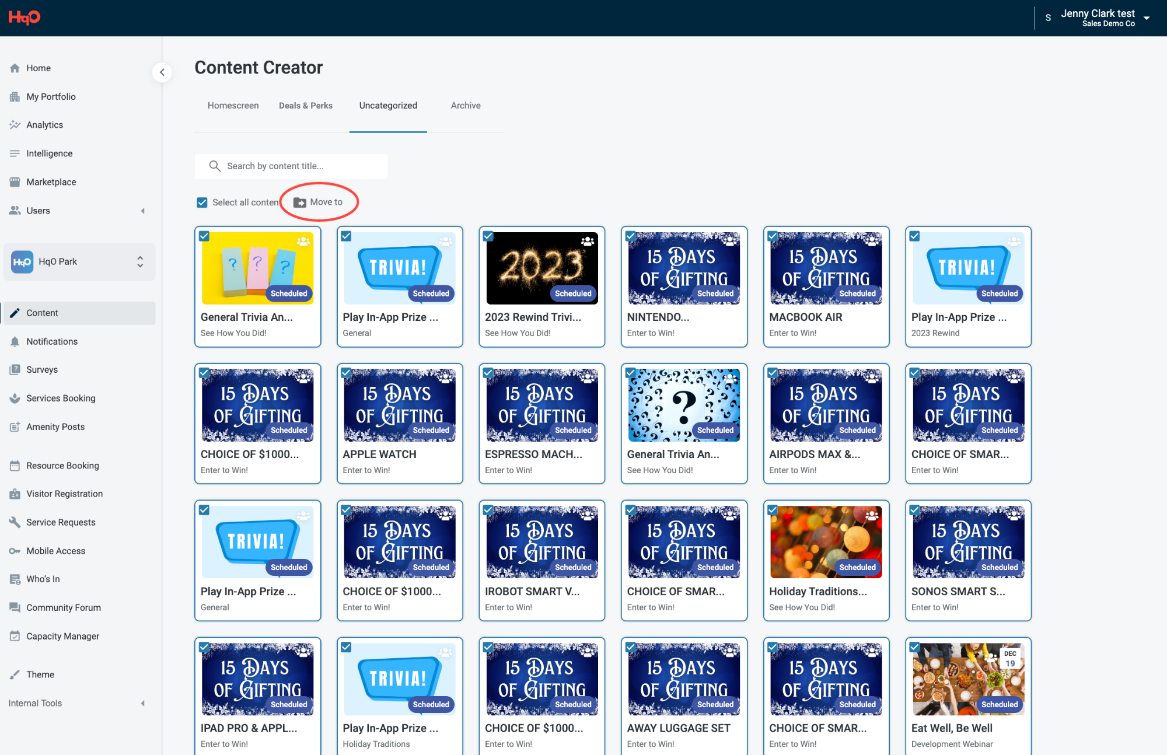1167x755 pixels.
Task: Uncheck Select all content checkbox
Action: click(x=202, y=202)
